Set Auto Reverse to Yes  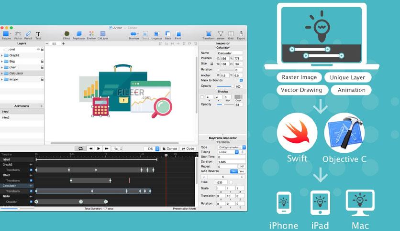click(x=242, y=171)
